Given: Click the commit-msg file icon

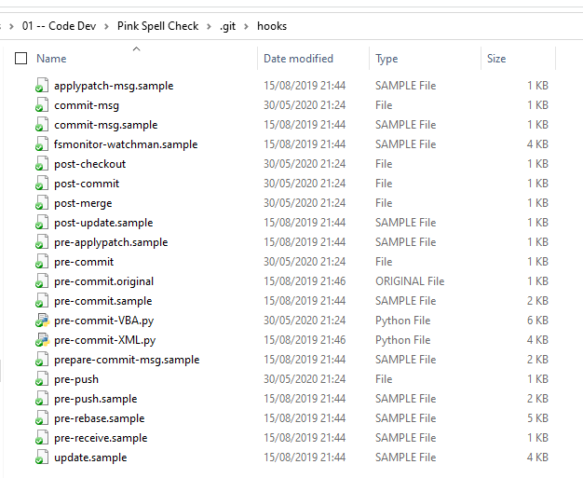Looking at the screenshot, I should [x=41, y=105].
